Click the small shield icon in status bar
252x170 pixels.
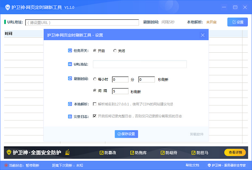click(209, 165)
